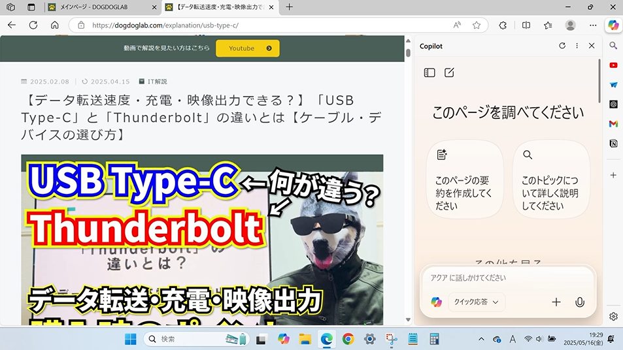The height and width of the screenshot is (350, 623).
Task: Start a new Copilot chat with compose icon
Action: tap(449, 72)
